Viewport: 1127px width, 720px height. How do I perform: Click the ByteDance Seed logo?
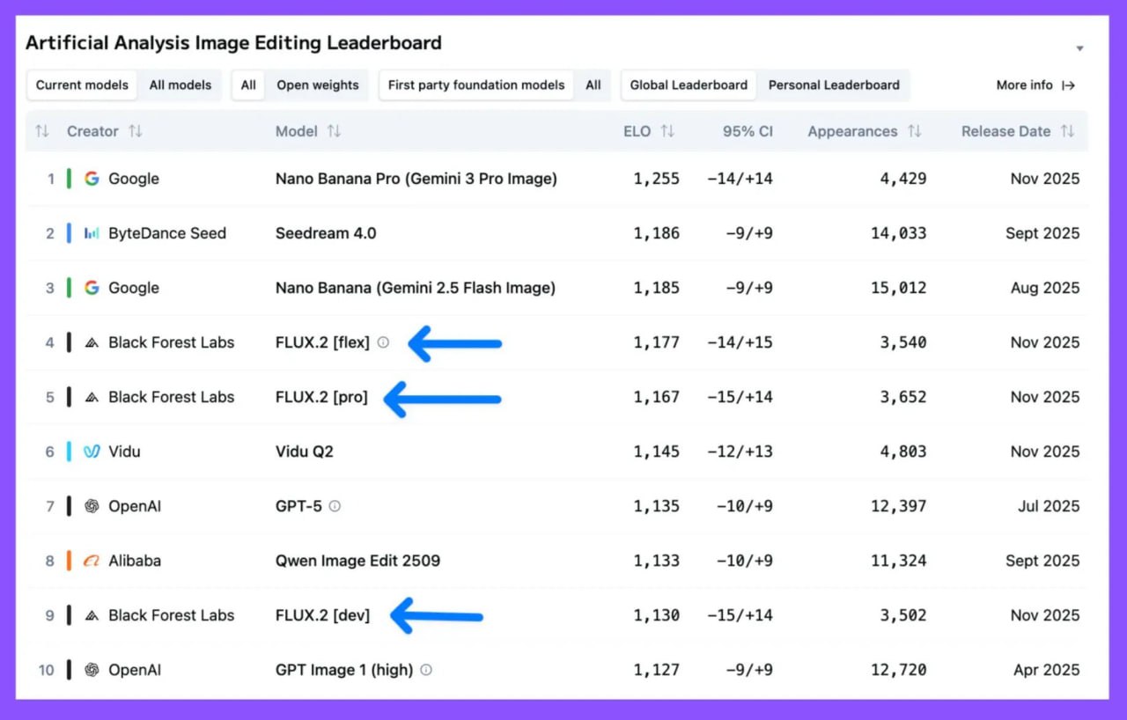coord(92,233)
